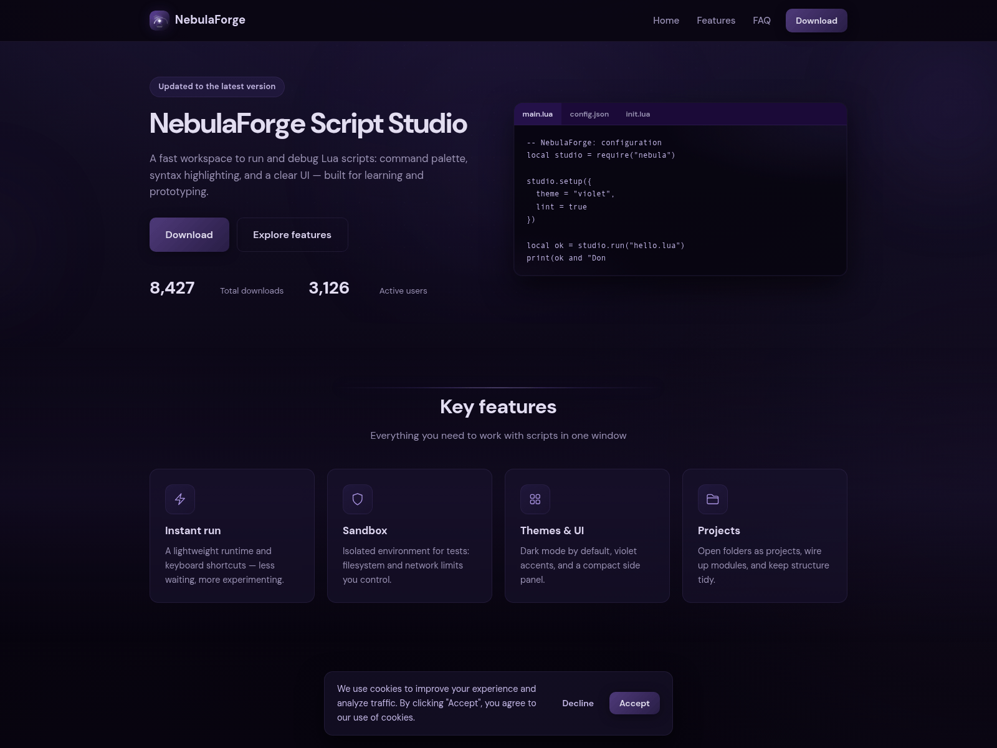Click inside the code editor panel
997x748 pixels.
coord(679,199)
